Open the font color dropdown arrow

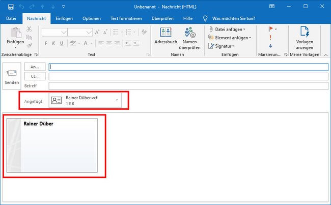[x=91, y=43]
